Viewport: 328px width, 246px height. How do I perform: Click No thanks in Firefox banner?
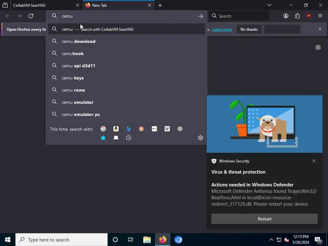point(249,29)
